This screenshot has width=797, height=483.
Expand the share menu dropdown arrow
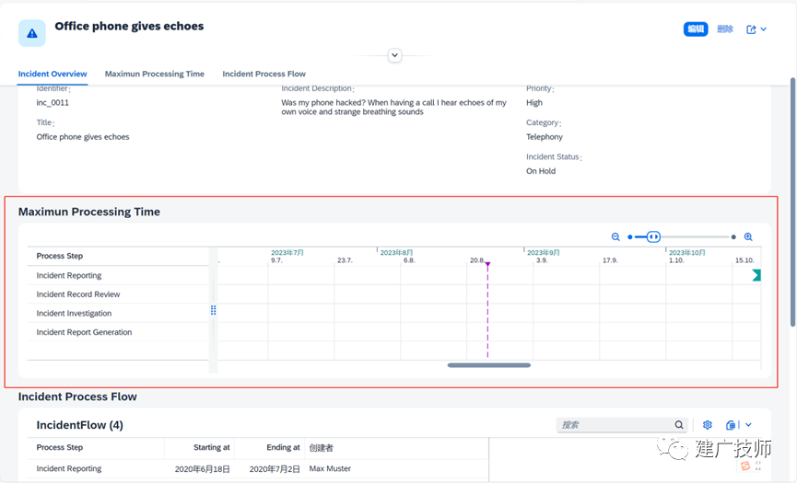coord(764,29)
